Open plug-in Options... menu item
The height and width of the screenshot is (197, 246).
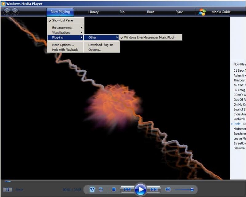[102, 50]
